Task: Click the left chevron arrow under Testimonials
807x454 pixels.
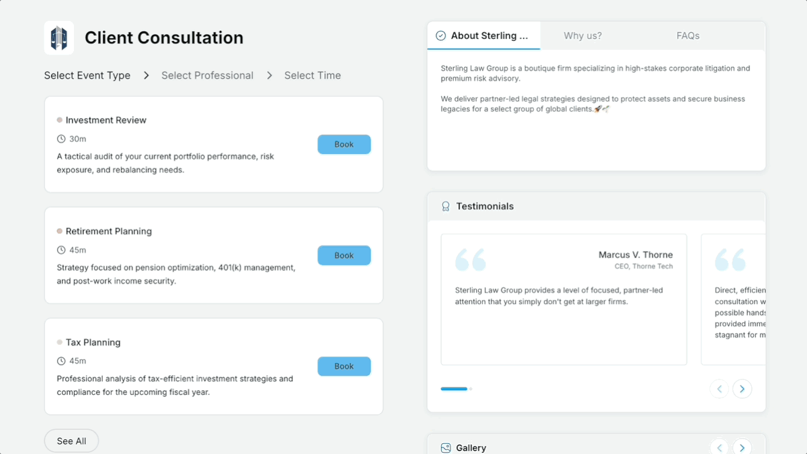Action: (x=719, y=389)
